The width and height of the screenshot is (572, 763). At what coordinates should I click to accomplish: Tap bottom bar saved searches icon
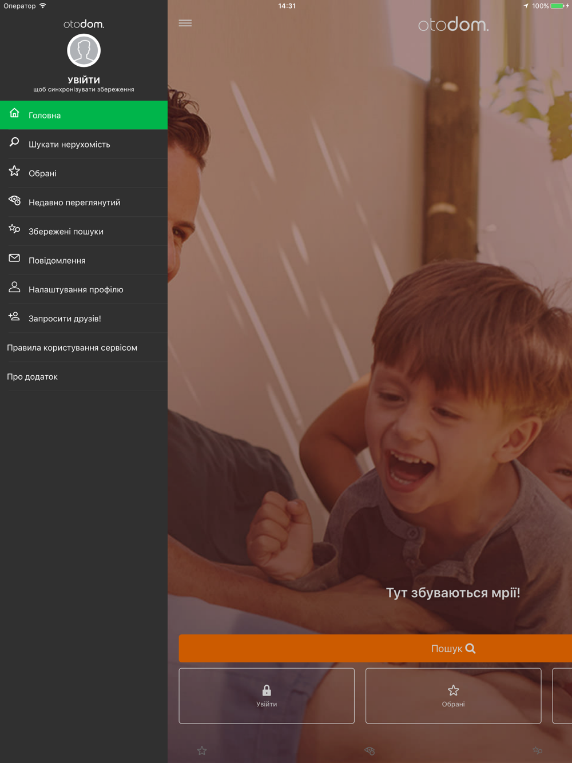click(537, 750)
